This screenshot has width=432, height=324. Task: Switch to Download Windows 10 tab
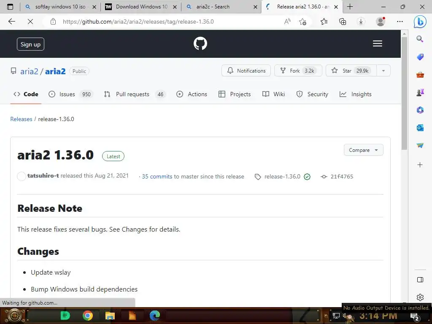coord(141,7)
